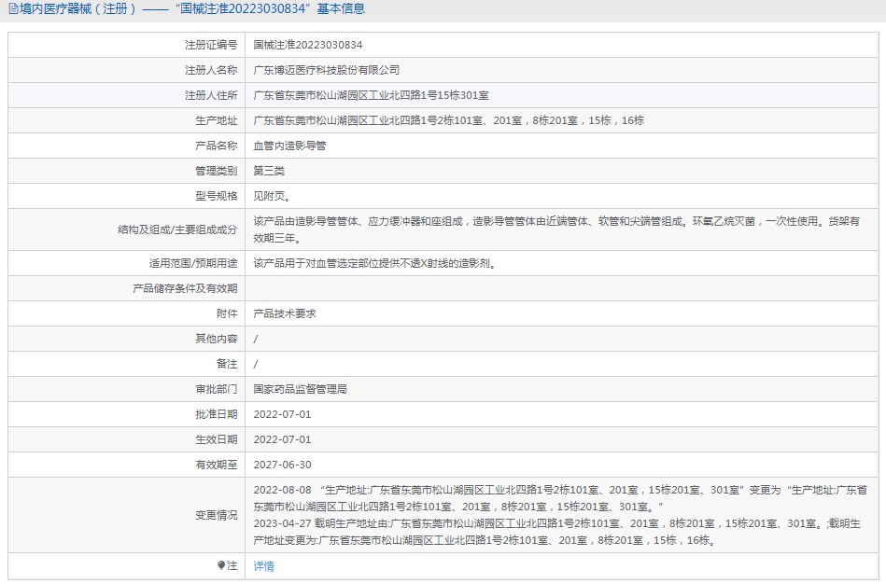Select structure description starting 该产品由造影导管管体
This screenshot has height=584, width=886.
[x=556, y=229]
